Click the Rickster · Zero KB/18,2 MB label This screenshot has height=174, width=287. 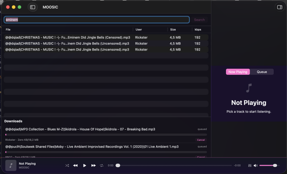[x=22, y=140]
